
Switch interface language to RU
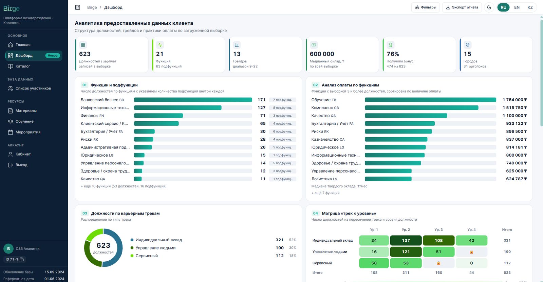(503, 7)
